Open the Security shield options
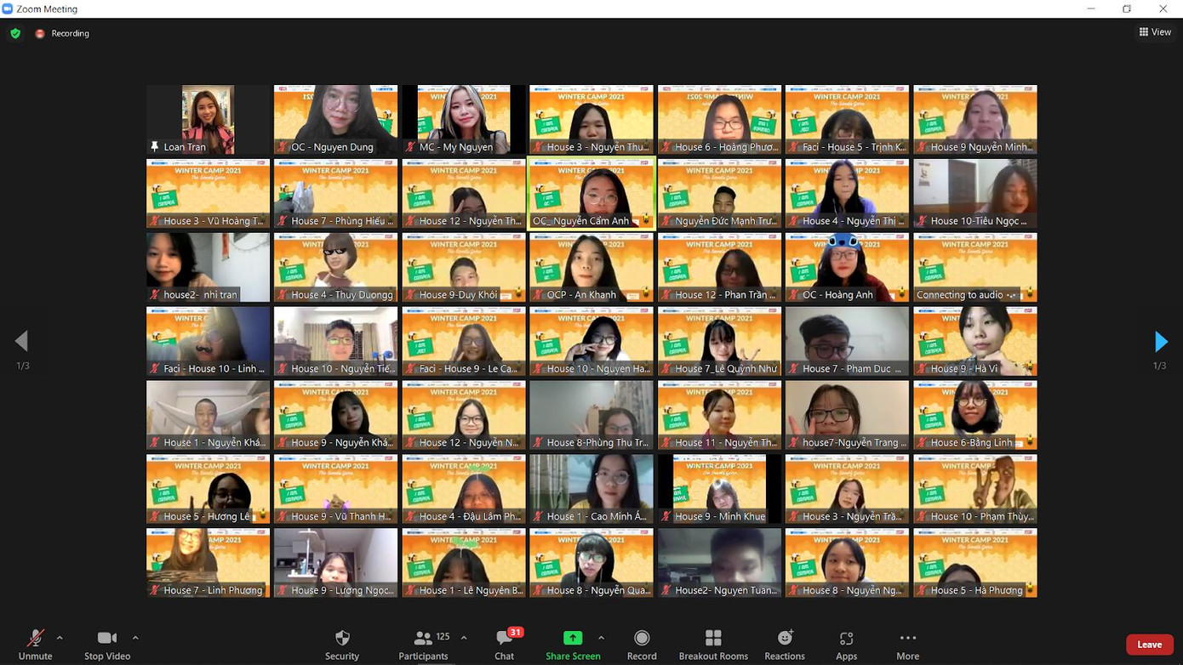The image size is (1183, 665). [x=341, y=645]
